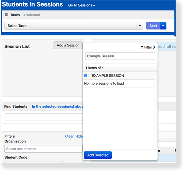Clear the student filters
Screen dimensions: 183x172
69,136
